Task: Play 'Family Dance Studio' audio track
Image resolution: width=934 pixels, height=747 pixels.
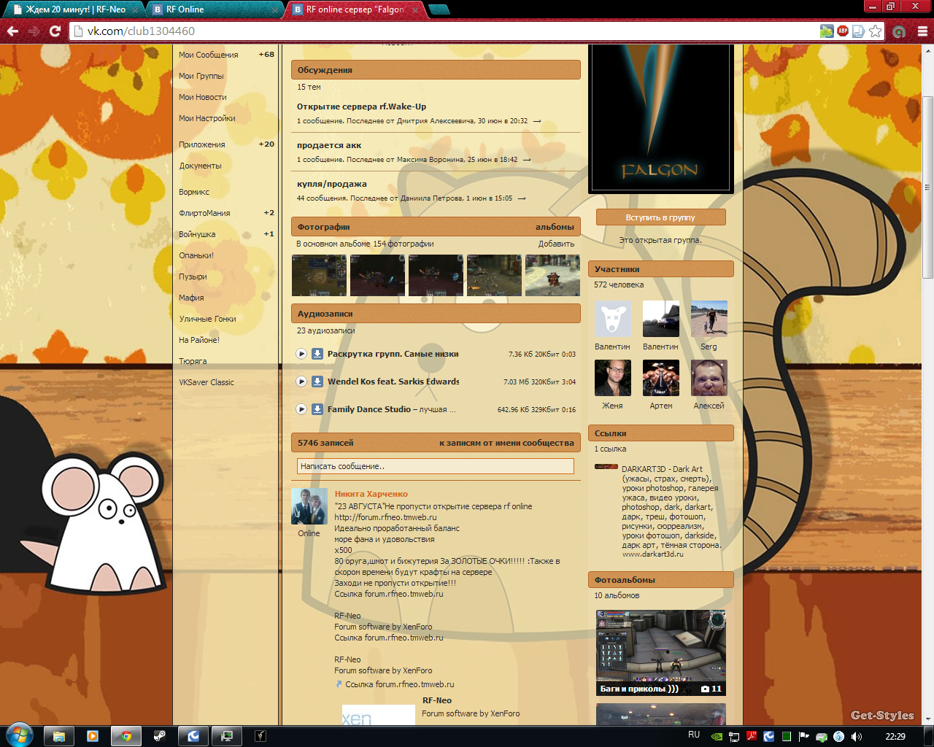Action: click(301, 409)
